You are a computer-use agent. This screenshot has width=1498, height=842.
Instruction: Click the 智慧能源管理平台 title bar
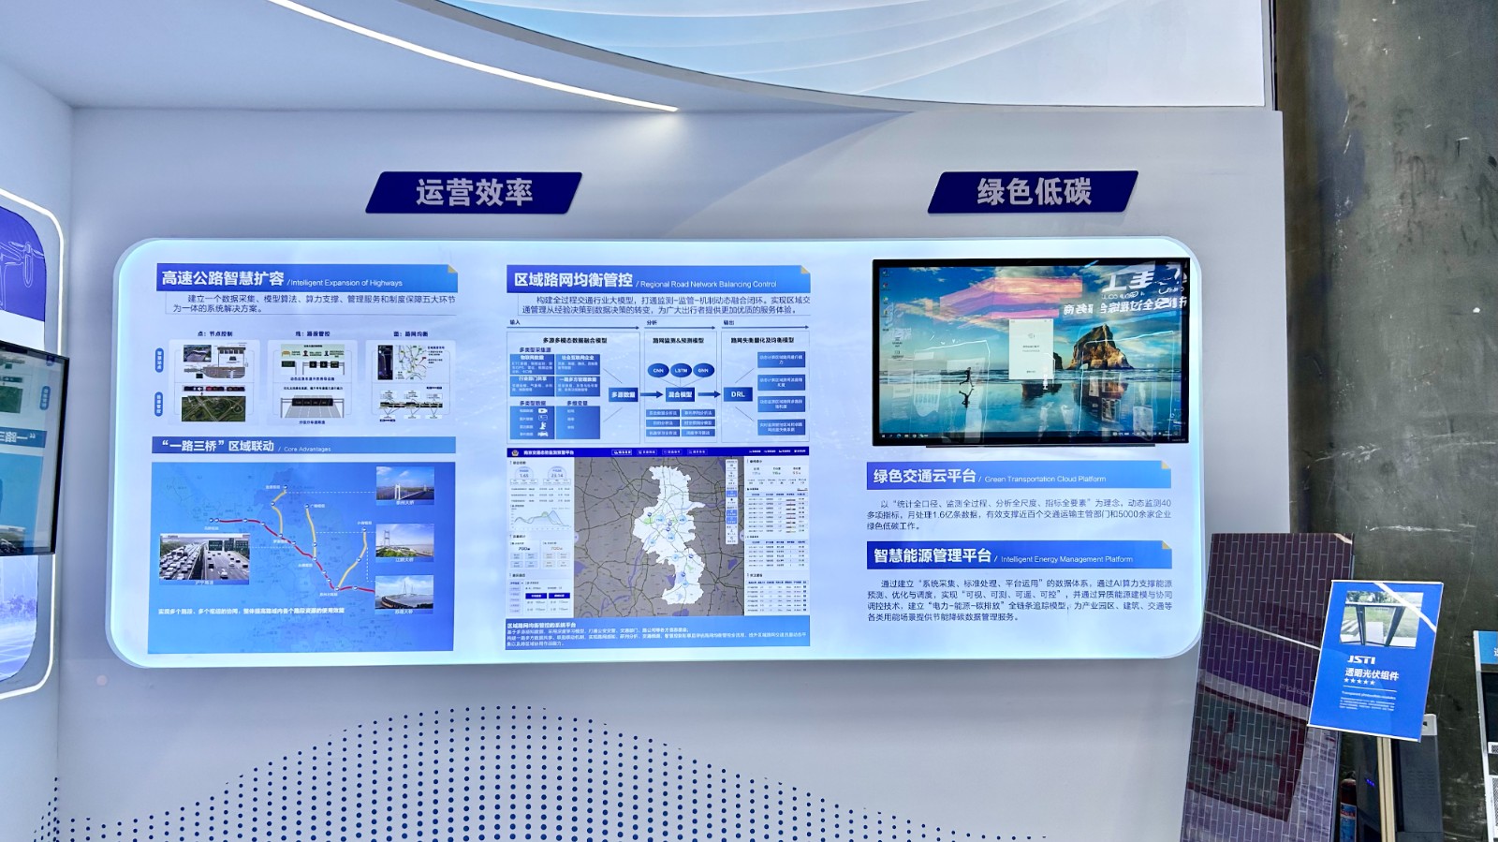[x=932, y=555]
